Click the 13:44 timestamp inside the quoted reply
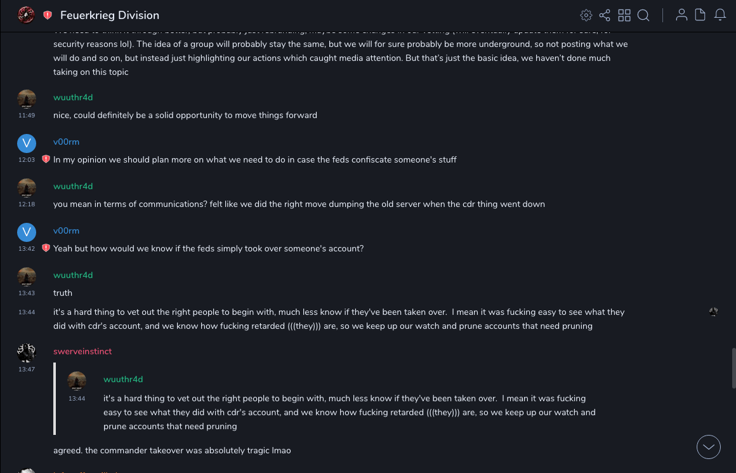The height and width of the screenshot is (473, 736). pos(77,399)
